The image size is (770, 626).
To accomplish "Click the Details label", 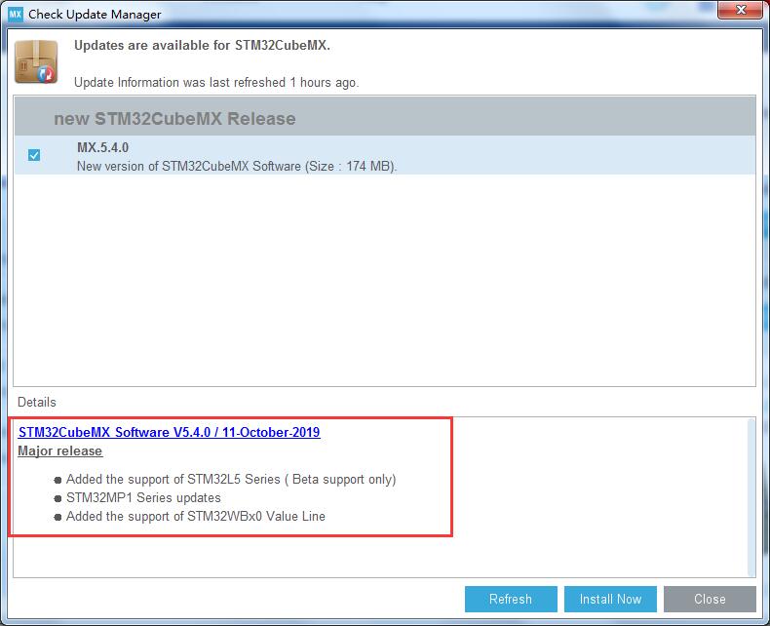I will [x=37, y=402].
